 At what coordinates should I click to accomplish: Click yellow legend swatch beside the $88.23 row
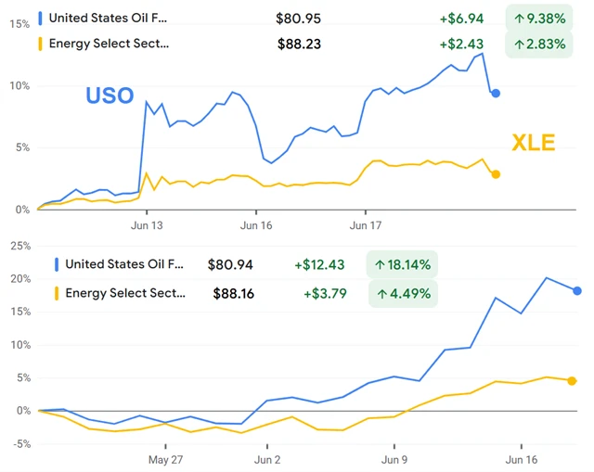pos(40,44)
